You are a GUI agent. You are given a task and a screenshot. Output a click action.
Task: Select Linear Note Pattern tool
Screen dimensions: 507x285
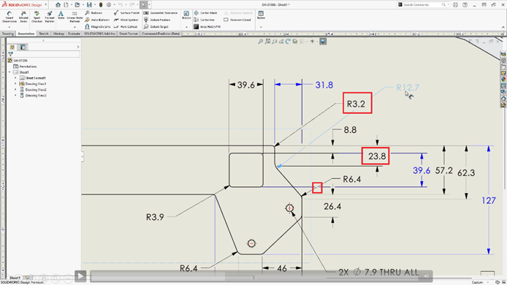point(75,16)
